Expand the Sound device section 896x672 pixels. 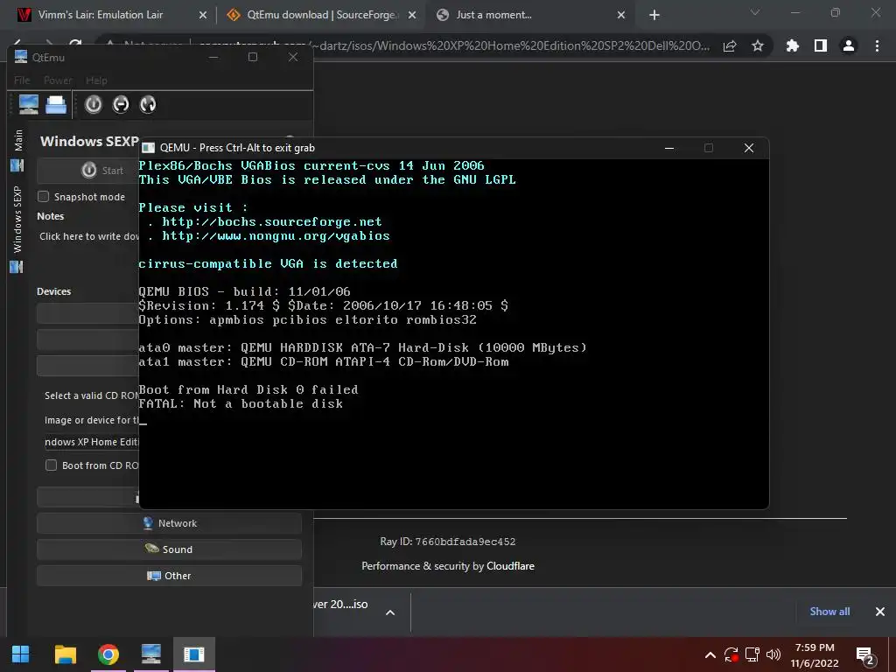pos(169,549)
